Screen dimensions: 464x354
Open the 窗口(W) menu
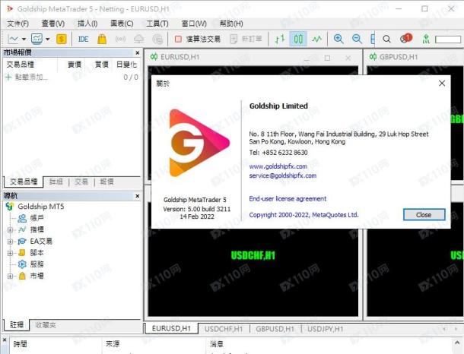point(194,24)
